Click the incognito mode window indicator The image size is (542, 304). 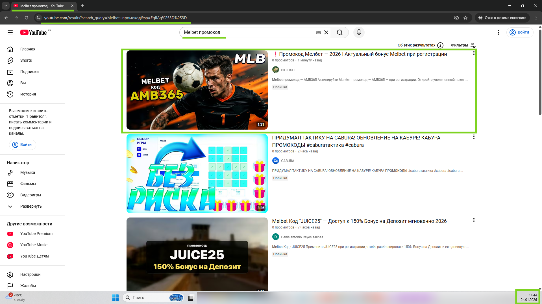click(x=502, y=18)
